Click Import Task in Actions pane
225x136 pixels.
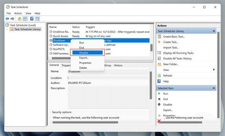pyautogui.click(x=171, y=48)
